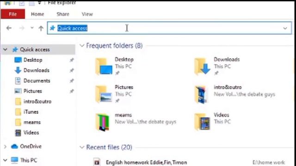The width and height of the screenshot is (296, 166).
Task: Collapse the This PC tree node
Action: click(5, 160)
